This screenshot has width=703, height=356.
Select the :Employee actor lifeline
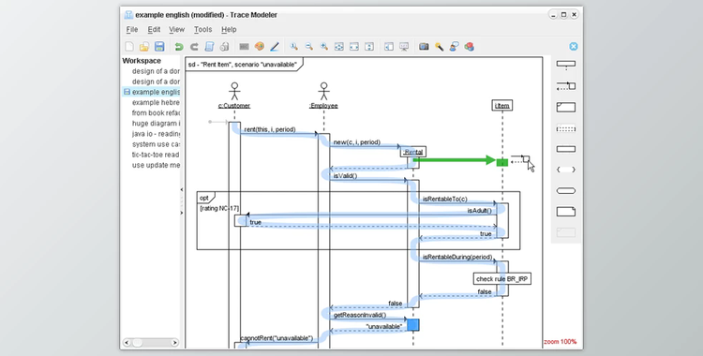tap(323, 96)
